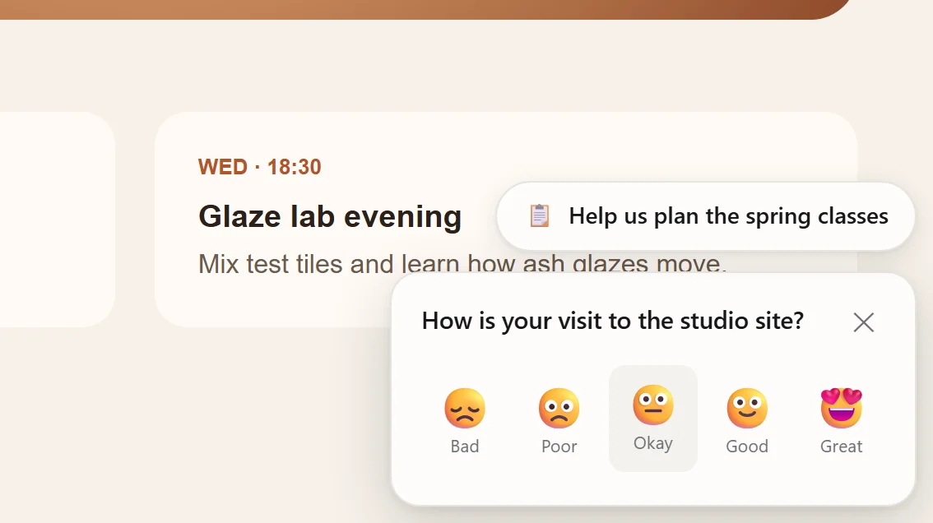Click the ash glazes class description text

tap(462, 264)
